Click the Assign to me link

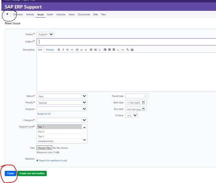pyautogui.click(x=44, y=114)
